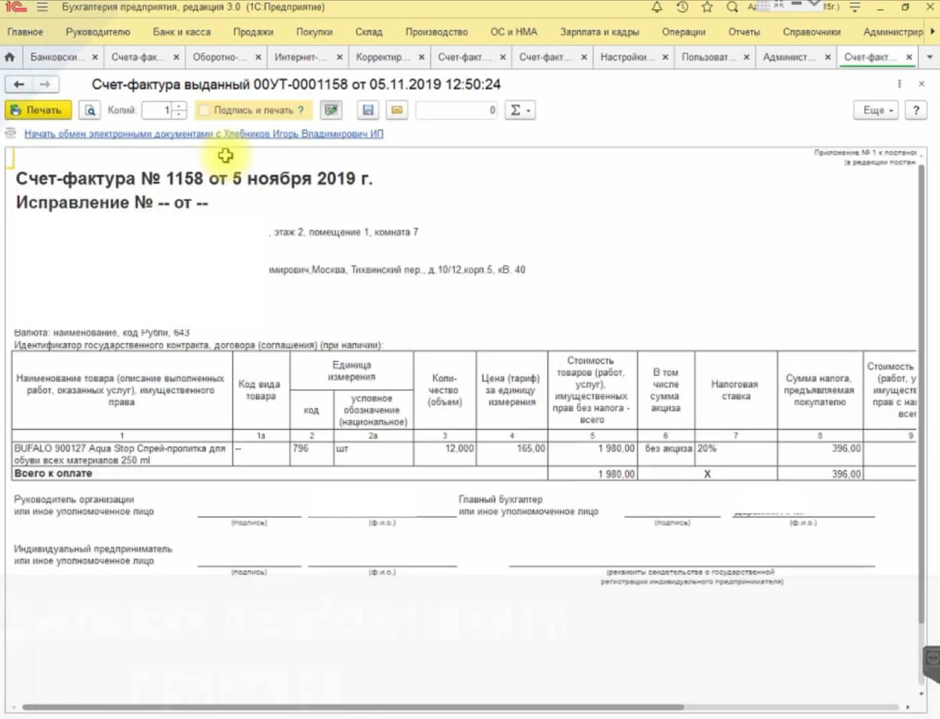Click the Копий number field
The width and height of the screenshot is (940, 719).
(158, 110)
